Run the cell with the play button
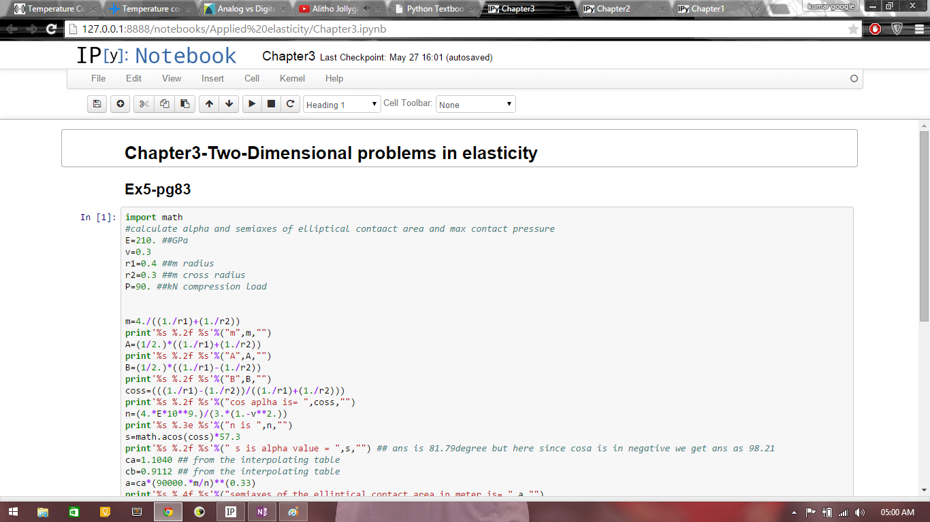 click(252, 104)
